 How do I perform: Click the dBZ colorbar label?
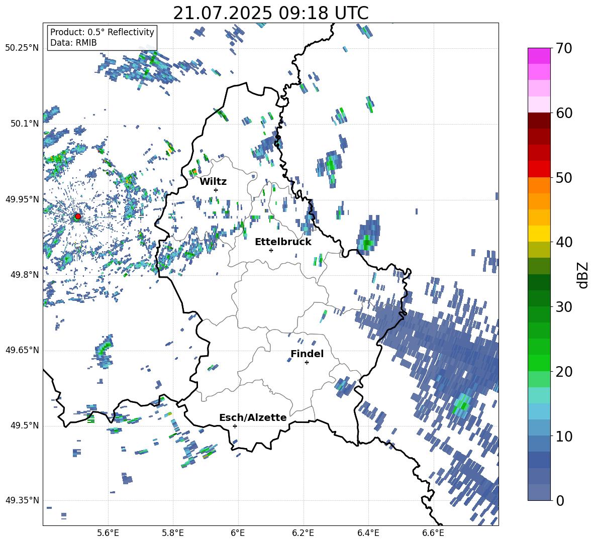click(583, 275)
